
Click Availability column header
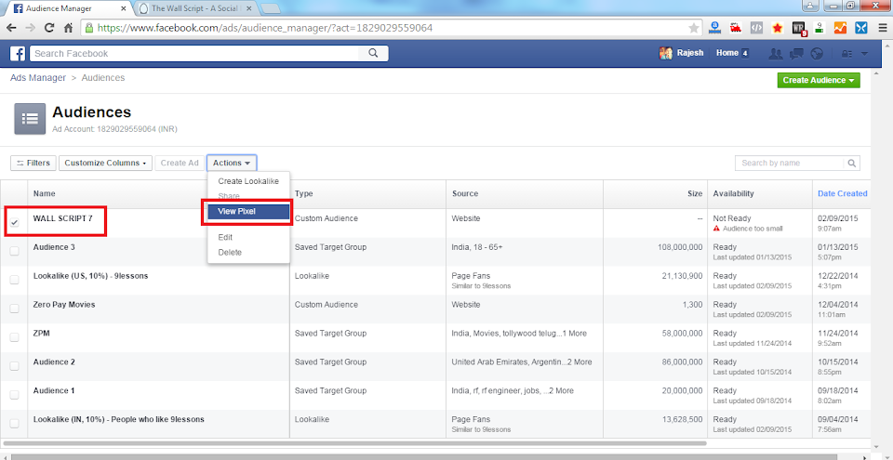(734, 193)
